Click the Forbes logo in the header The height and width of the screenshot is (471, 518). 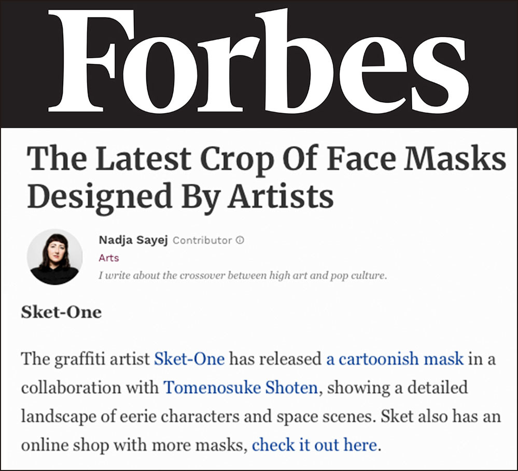click(258, 61)
